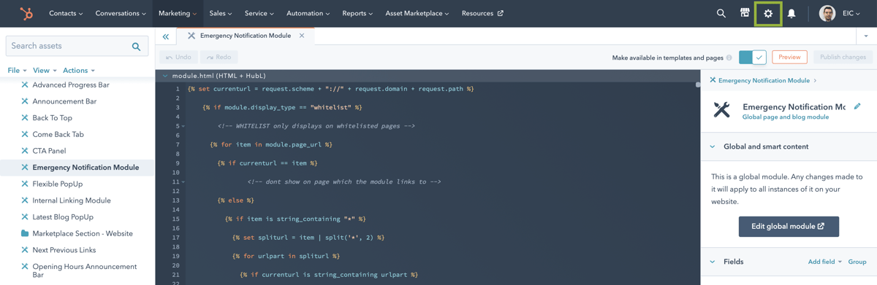Click the module icon on Announcement Bar
The image size is (877, 285).
(25, 101)
